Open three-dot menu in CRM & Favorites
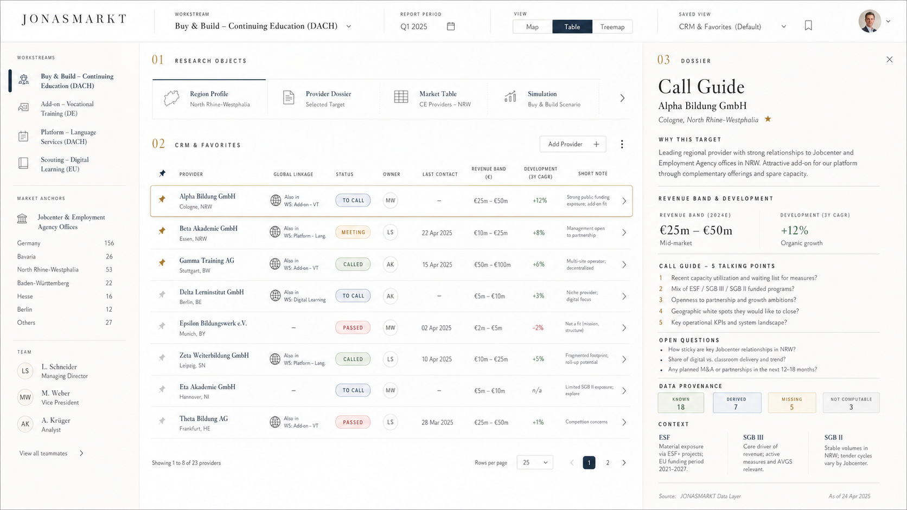Viewport: 907px width, 510px height. point(622,144)
